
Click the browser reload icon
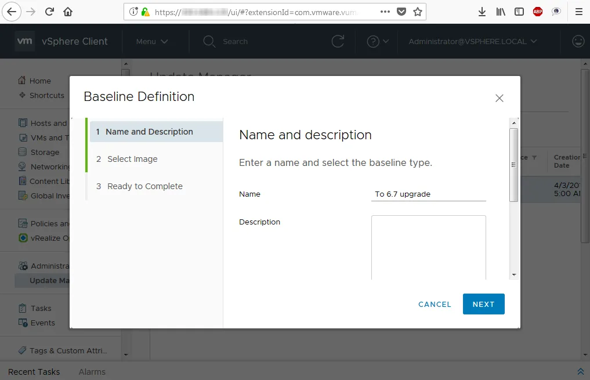pyautogui.click(x=49, y=12)
